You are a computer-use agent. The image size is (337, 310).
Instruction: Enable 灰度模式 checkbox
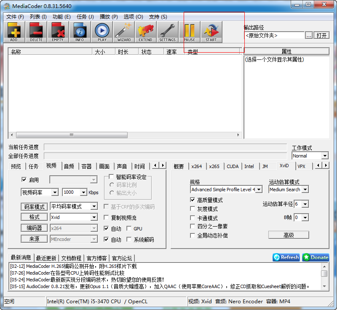click(193, 208)
